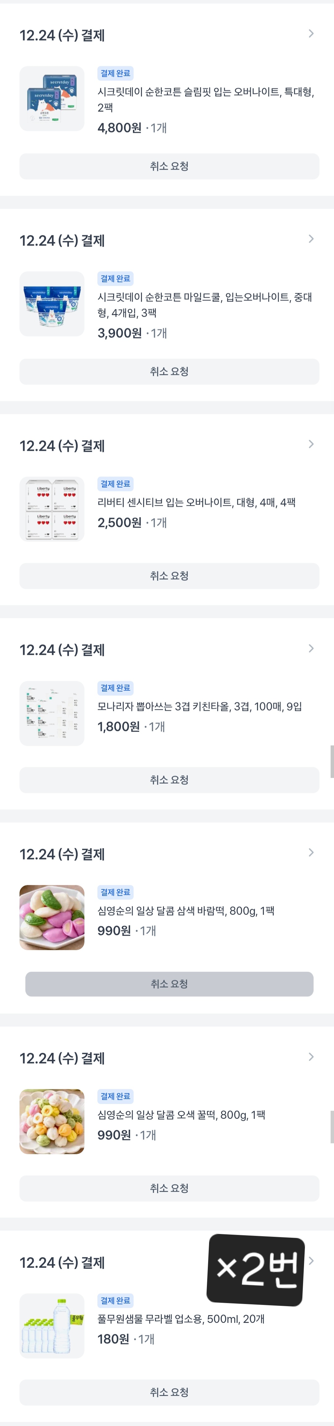Open the Pulmuone 무라벨 water product title
This screenshot has height=1426, width=334.
[181, 1319]
